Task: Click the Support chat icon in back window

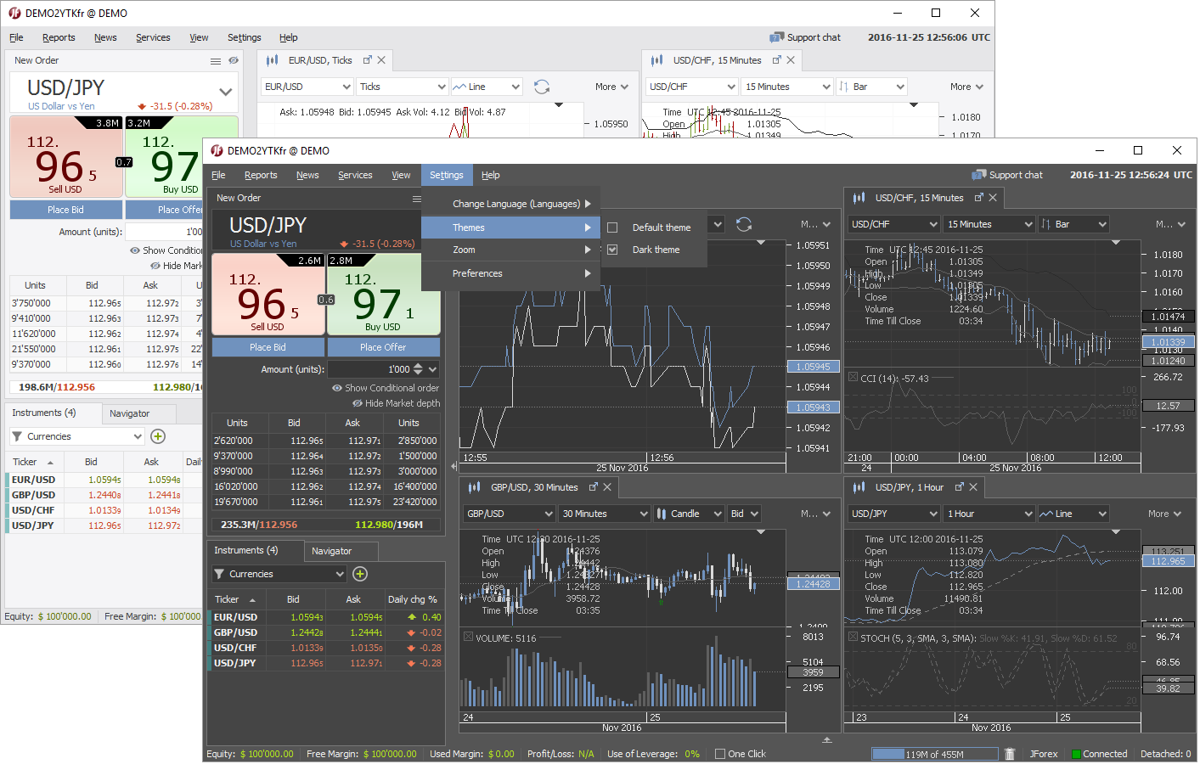Action: [x=776, y=37]
